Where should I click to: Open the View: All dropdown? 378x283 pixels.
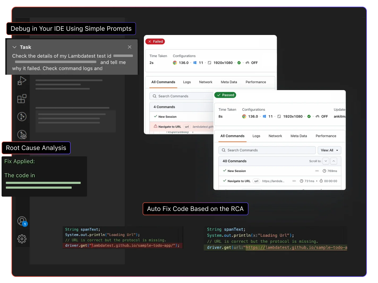(329, 150)
